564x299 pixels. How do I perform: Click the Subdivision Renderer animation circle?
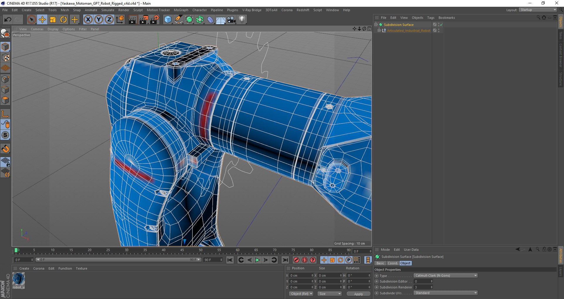[377, 287]
